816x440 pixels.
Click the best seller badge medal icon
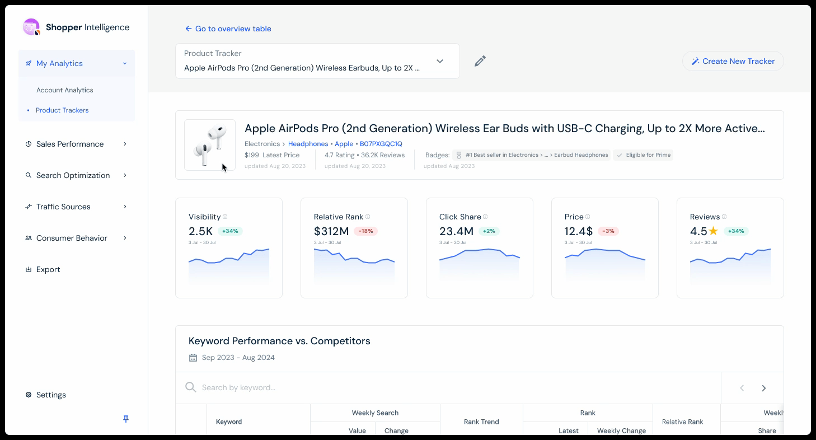[x=459, y=155]
